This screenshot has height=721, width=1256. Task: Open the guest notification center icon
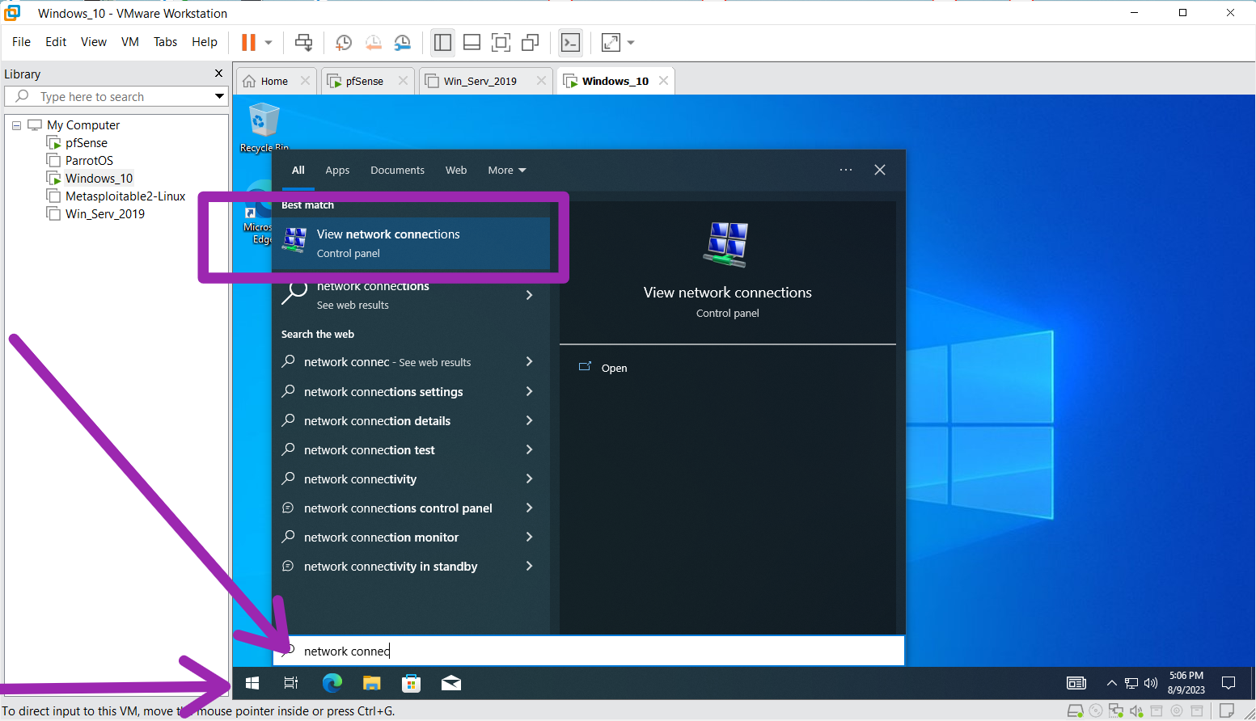1229,683
